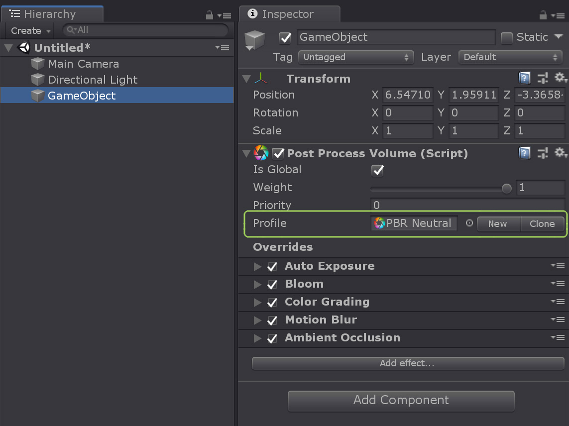Open the Create menu in Hierarchy
569x426 pixels.
28,30
